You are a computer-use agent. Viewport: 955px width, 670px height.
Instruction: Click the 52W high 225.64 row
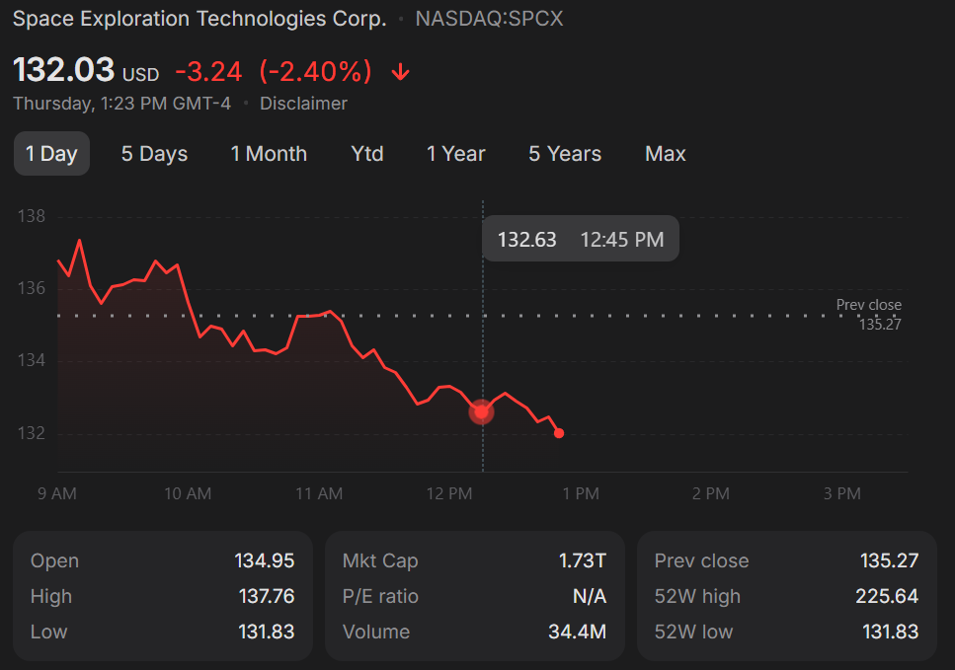[x=786, y=596]
